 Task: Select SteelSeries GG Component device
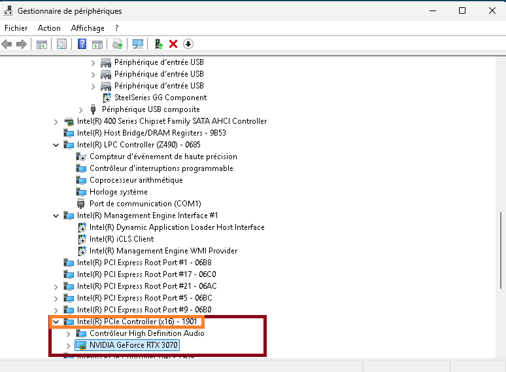click(x=160, y=98)
